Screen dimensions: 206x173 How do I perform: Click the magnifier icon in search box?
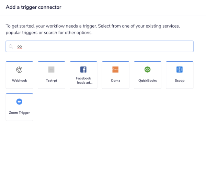(x=11, y=46)
